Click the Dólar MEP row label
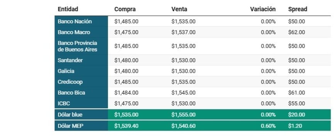This screenshot has width=336, height=139. pyautogui.click(x=71, y=126)
